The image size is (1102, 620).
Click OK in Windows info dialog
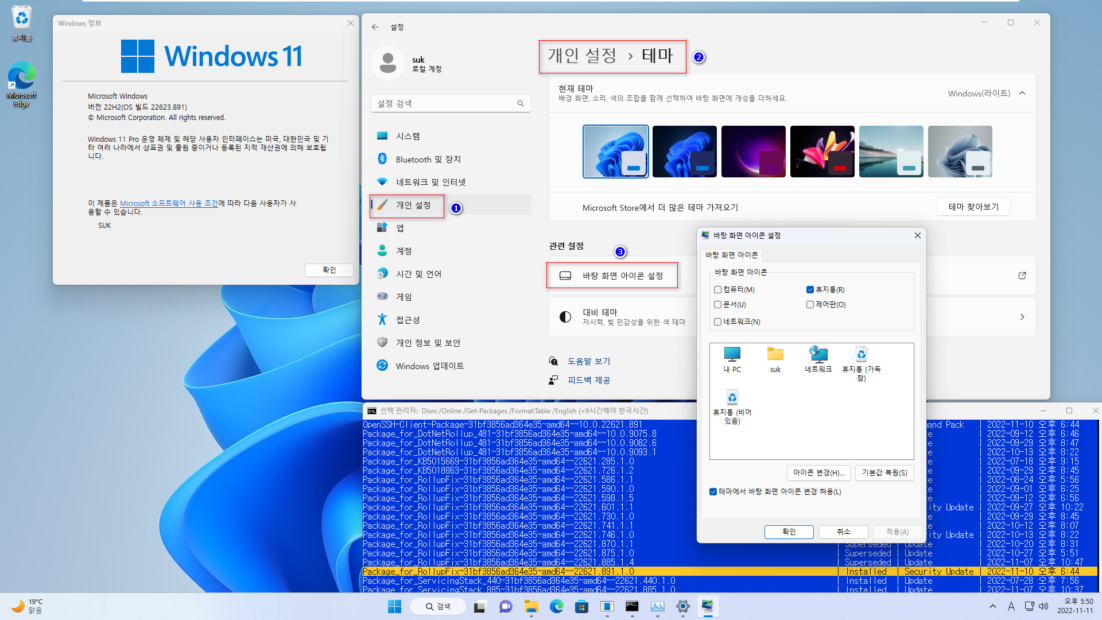[329, 270]
